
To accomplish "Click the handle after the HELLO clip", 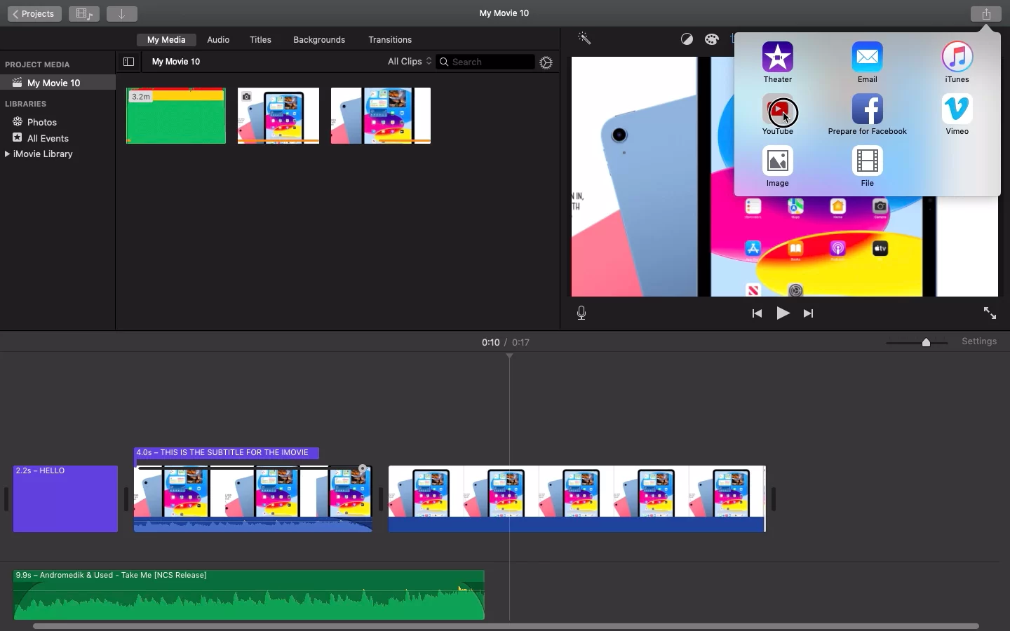I will [126, 499].
